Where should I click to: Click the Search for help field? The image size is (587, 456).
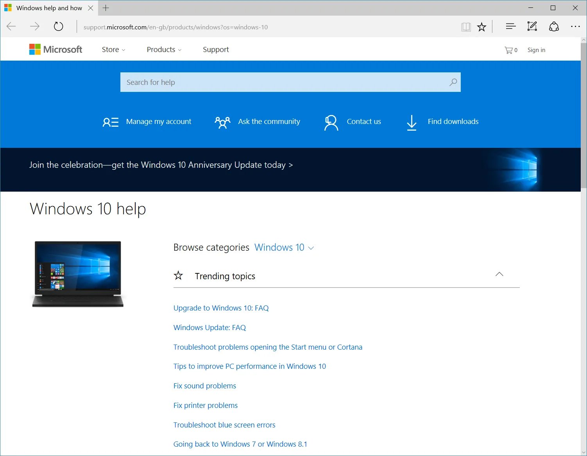click(x=274, y=82)
